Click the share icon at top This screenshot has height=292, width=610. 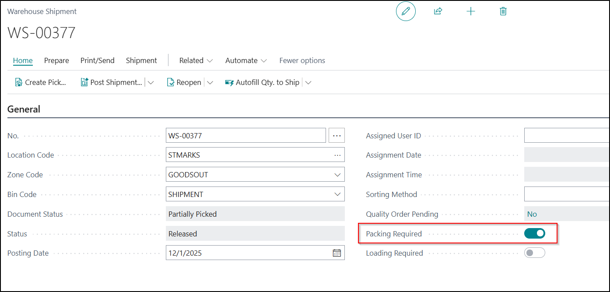438,11
